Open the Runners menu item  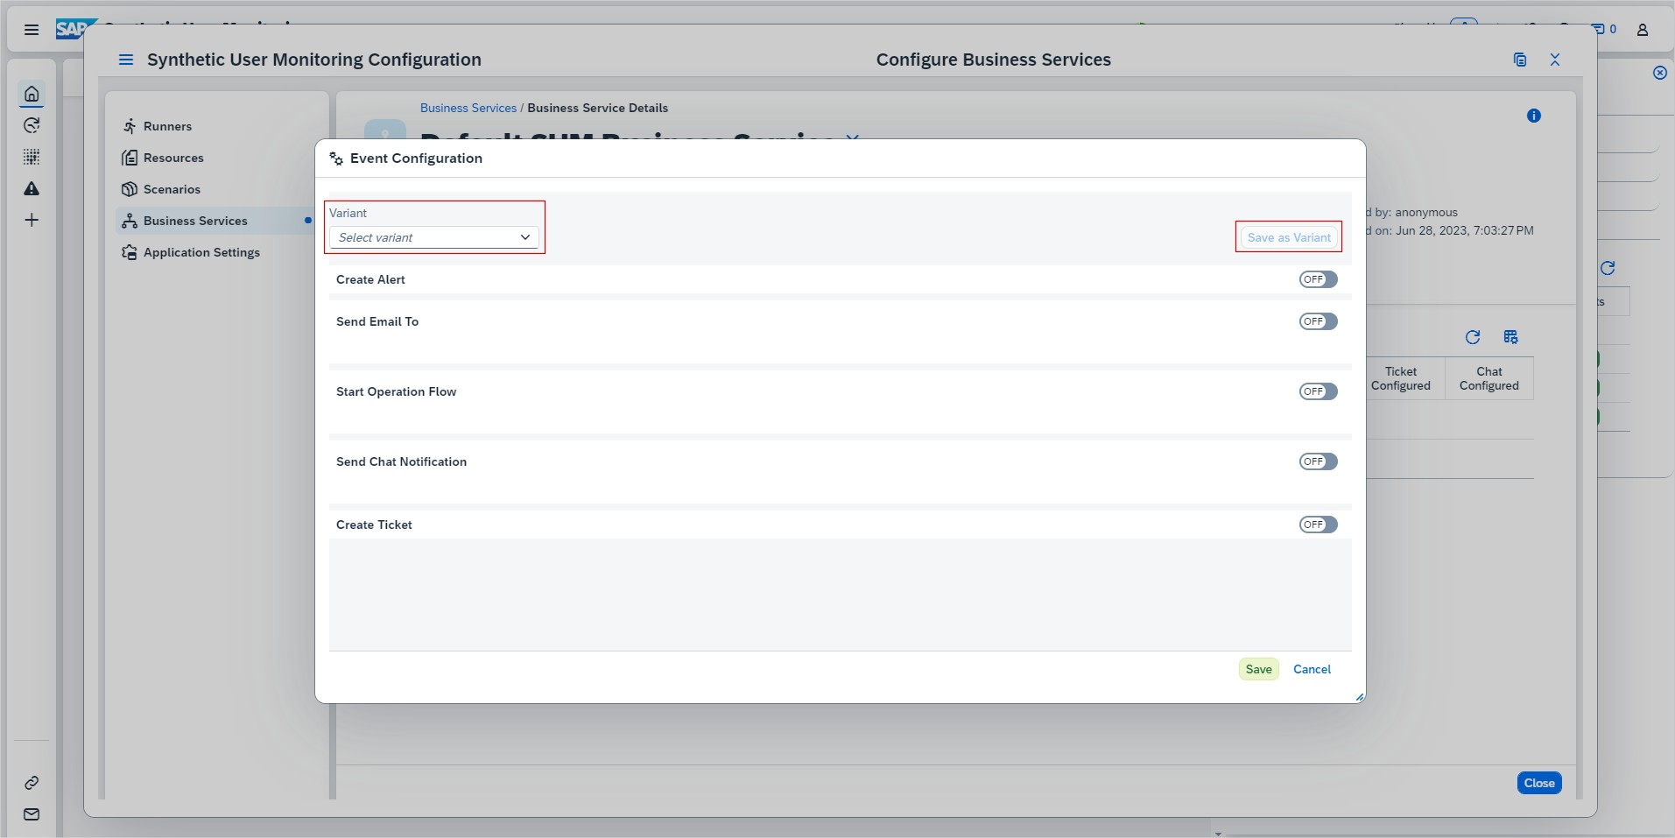coord(167,126)
